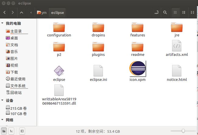Select the notice.html file icon

tap(177, 71)
